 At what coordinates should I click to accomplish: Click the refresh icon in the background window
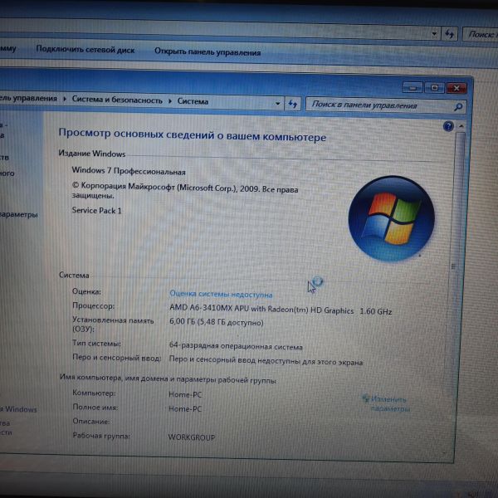pos(449,34)
